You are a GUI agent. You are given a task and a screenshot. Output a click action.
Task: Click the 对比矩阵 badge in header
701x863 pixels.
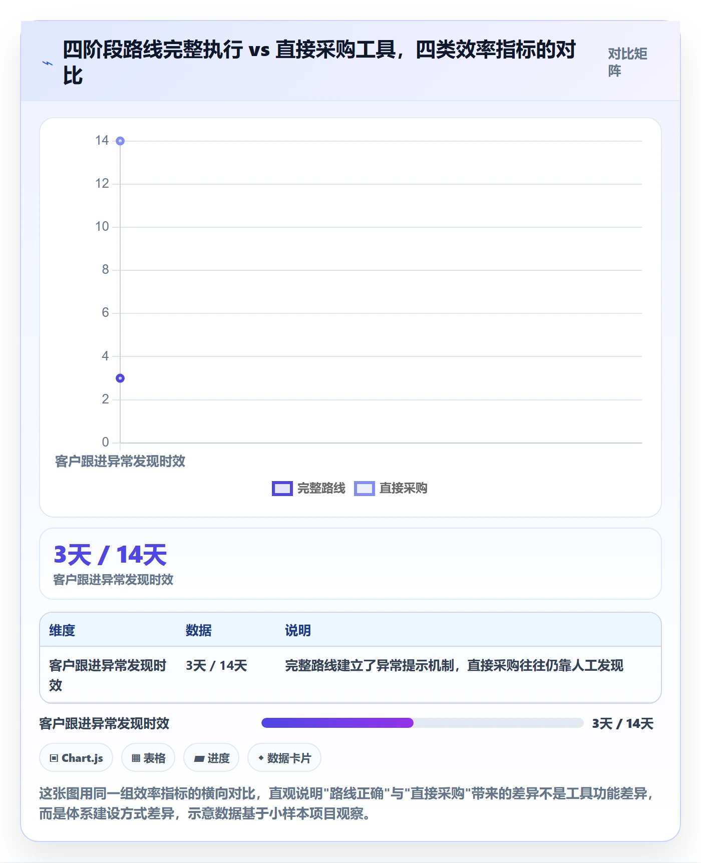(x=627, y=62)
